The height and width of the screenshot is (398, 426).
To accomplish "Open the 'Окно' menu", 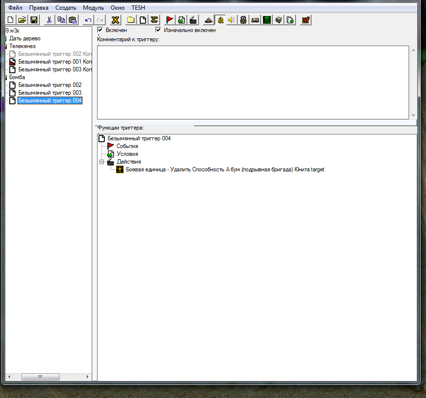I will [117, 8].
